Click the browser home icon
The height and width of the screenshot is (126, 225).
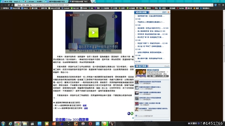pyautogui.click(x=12, y=5)
